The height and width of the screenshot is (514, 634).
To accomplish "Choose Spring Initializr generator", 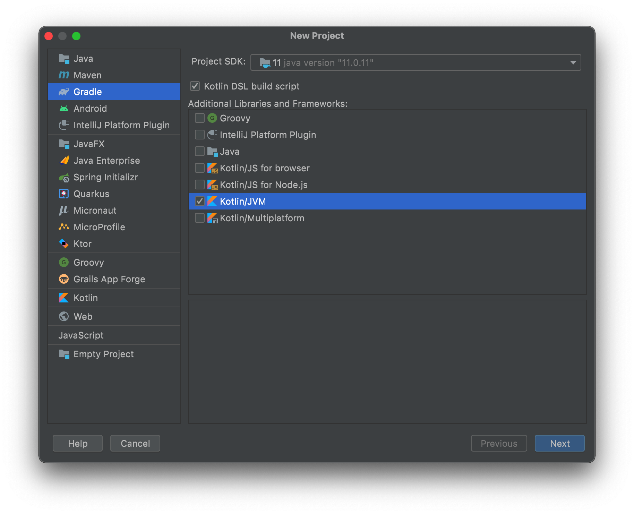I will (114, 177).
